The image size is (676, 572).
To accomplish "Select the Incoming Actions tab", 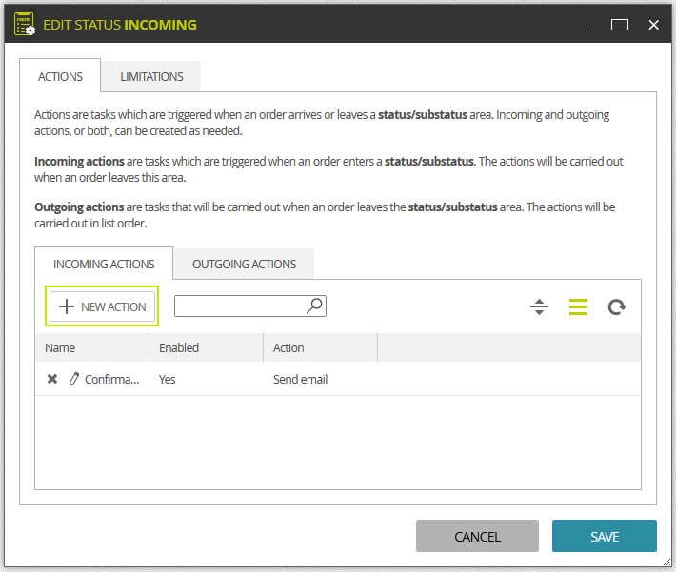I will point(104,264).
